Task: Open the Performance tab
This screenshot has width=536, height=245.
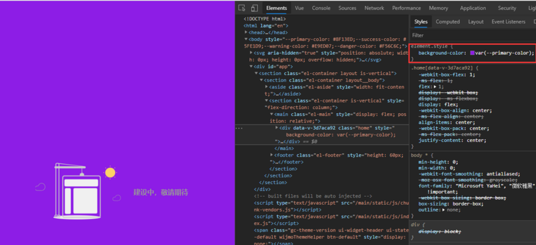Action: (407, 8)
